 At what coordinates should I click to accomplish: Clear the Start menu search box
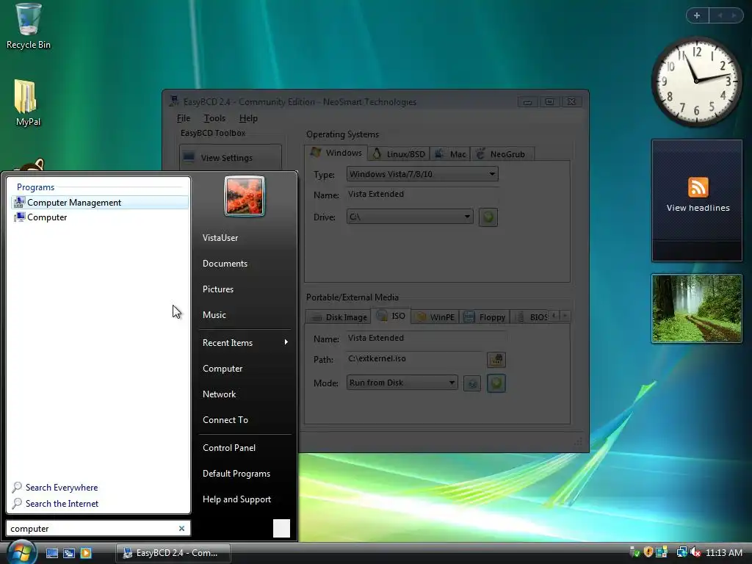(182, 529)
